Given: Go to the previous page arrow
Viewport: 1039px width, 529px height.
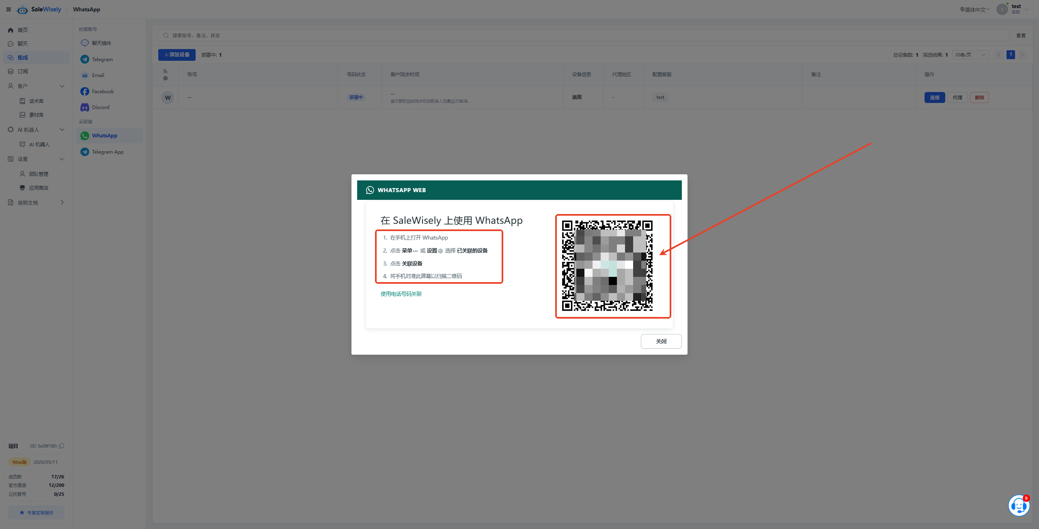Looking at the screenshot, I should click(999, 55).
